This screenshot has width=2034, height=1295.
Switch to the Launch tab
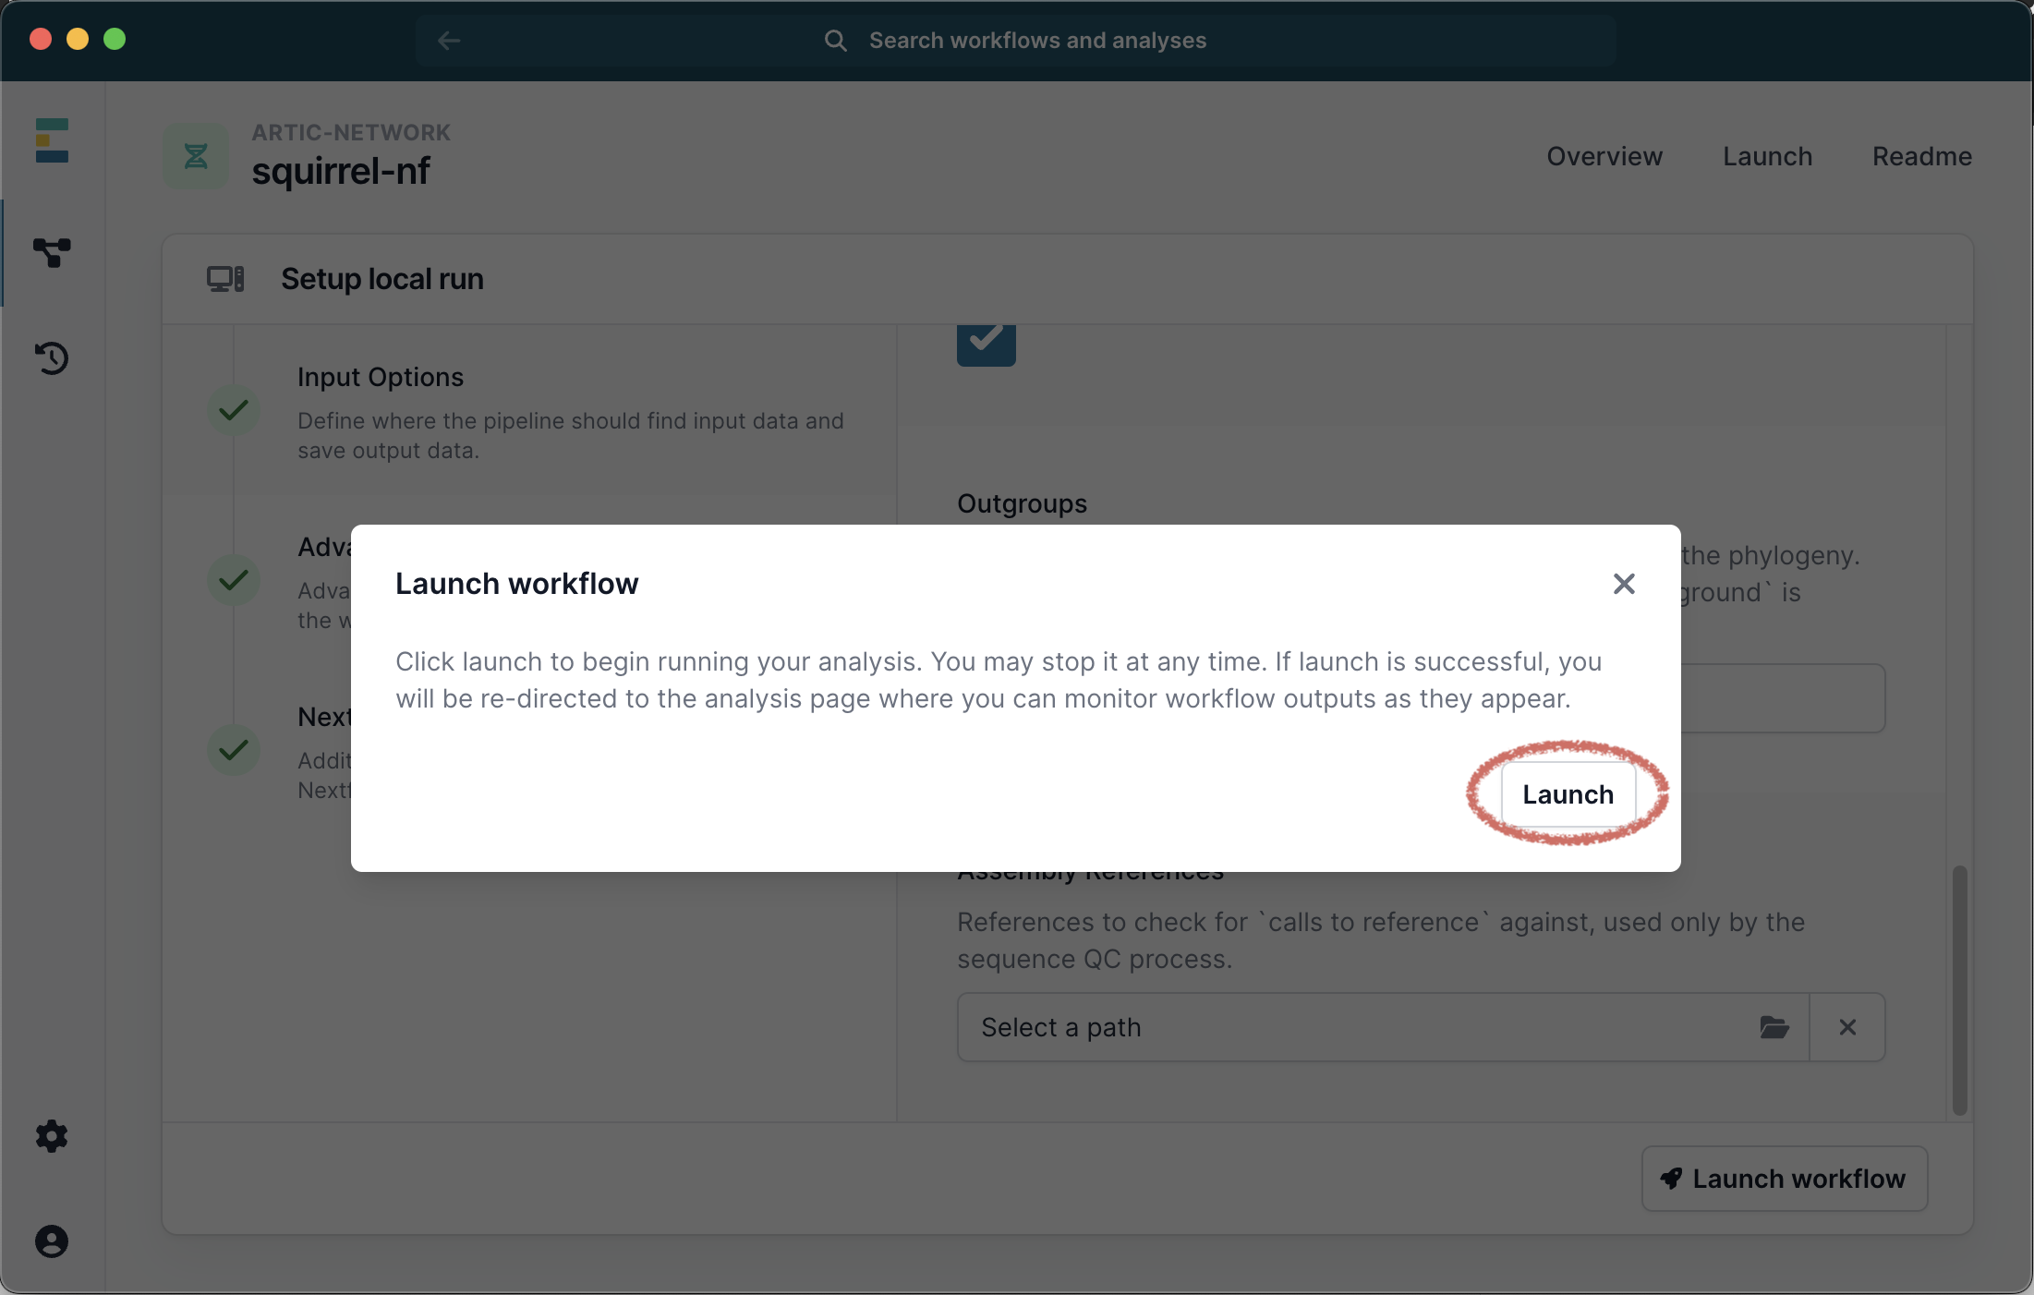click(x=1767, y=157)
